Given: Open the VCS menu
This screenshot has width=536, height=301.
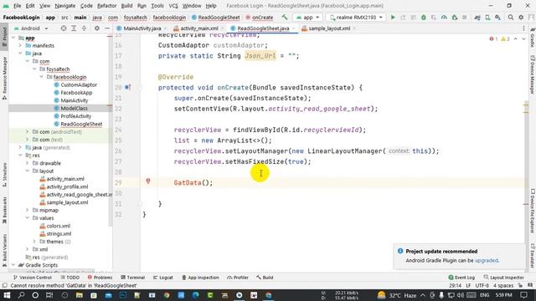Looking at the screenshot, I should (173, 6).
